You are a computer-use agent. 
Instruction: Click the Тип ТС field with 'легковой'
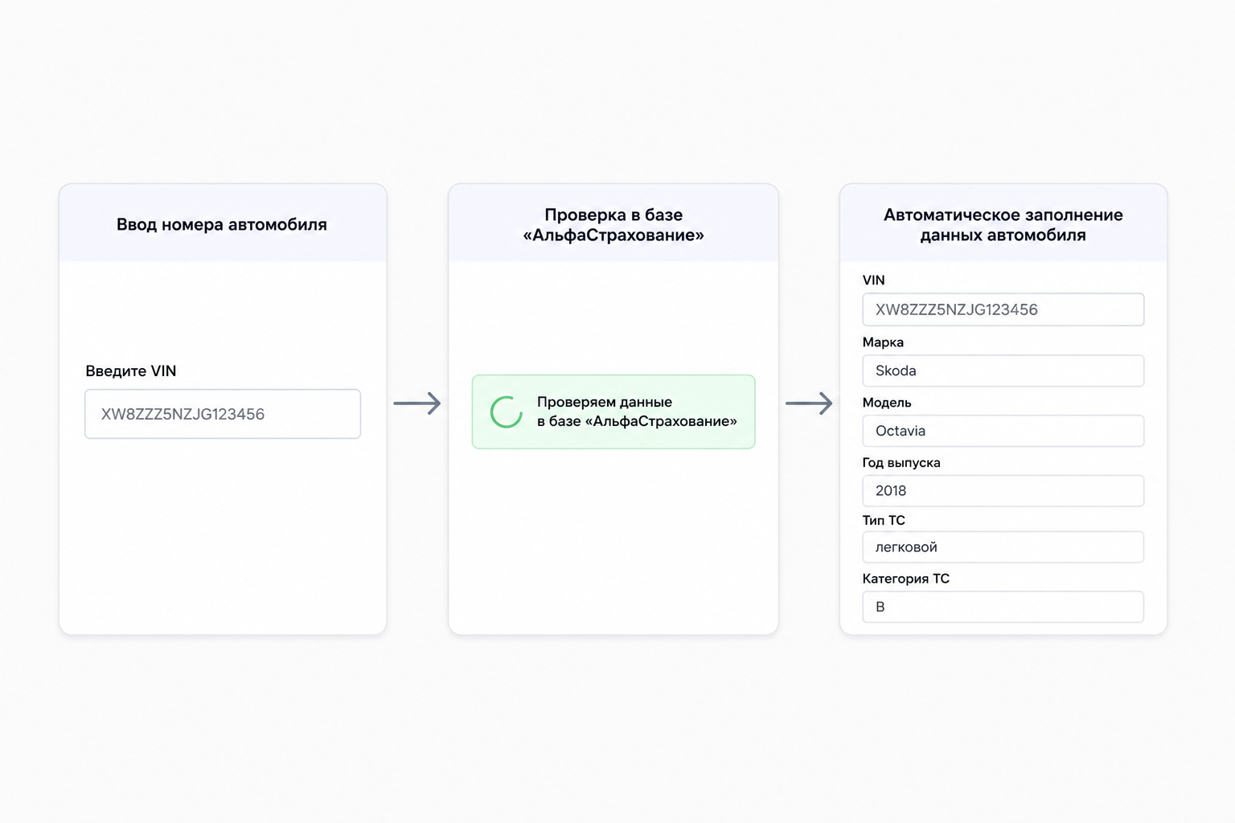[1003, 547]
